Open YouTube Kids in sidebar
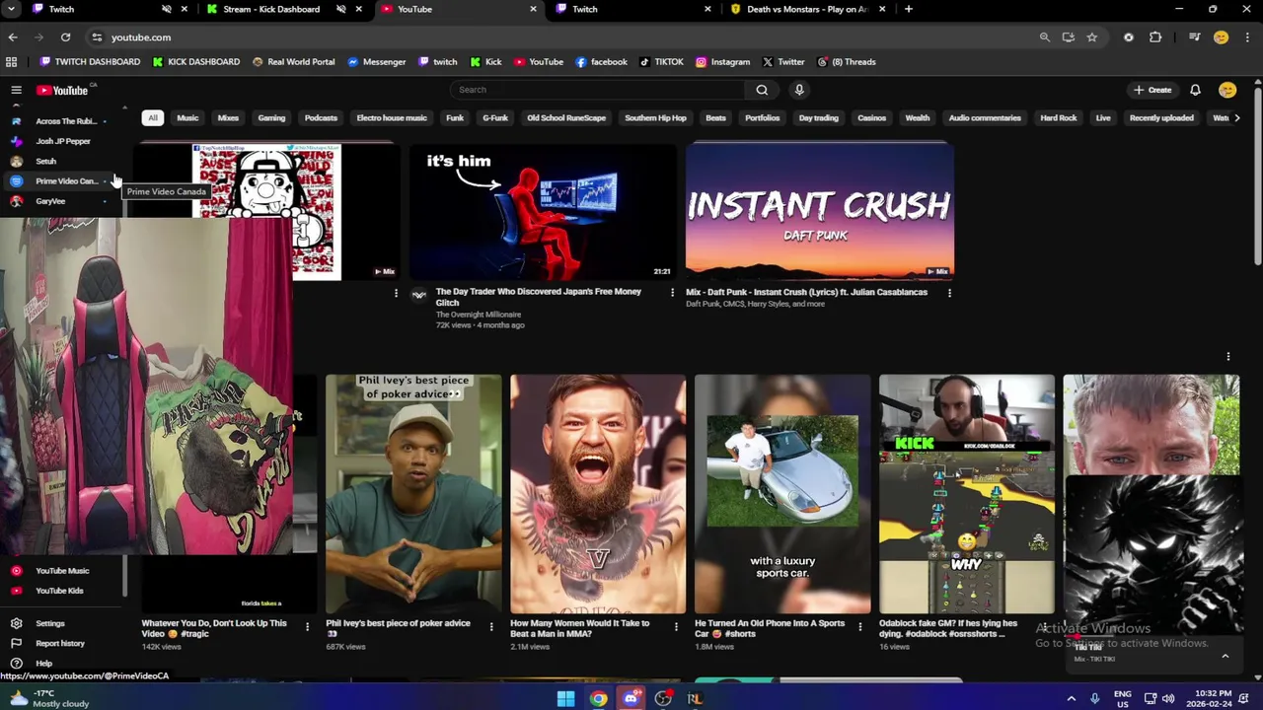This screenshot has height=710, width=1263. tap(63, 591)
